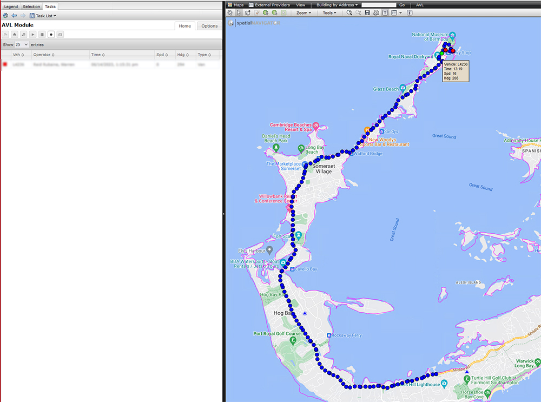Stop playback with the AVL stop button
This screenshot has height=402, width=541.
pyautogui.click(x=42, y=35)
